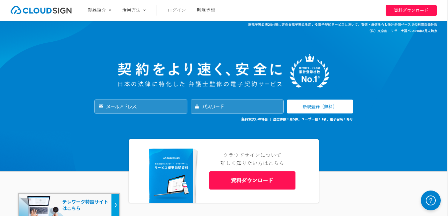Expand the 製品紹介 dropdown menu
The width and height of the screenshot is (448, 216).
click(99, 10)
